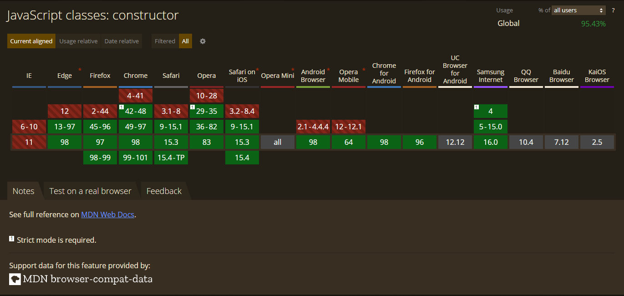Image resolution: width=624 pixels, height=296 pixels.
Task: Select the Safari 3.1-8 cell
Action: 171,111
